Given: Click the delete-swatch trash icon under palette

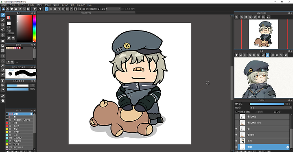Looking at the screenshot, I should [x=12, y=62].
